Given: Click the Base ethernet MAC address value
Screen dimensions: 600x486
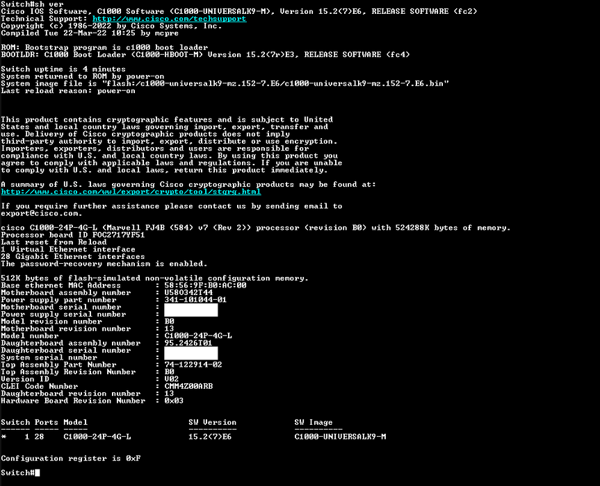Looking at the screenshot, I should click(206, 285).
